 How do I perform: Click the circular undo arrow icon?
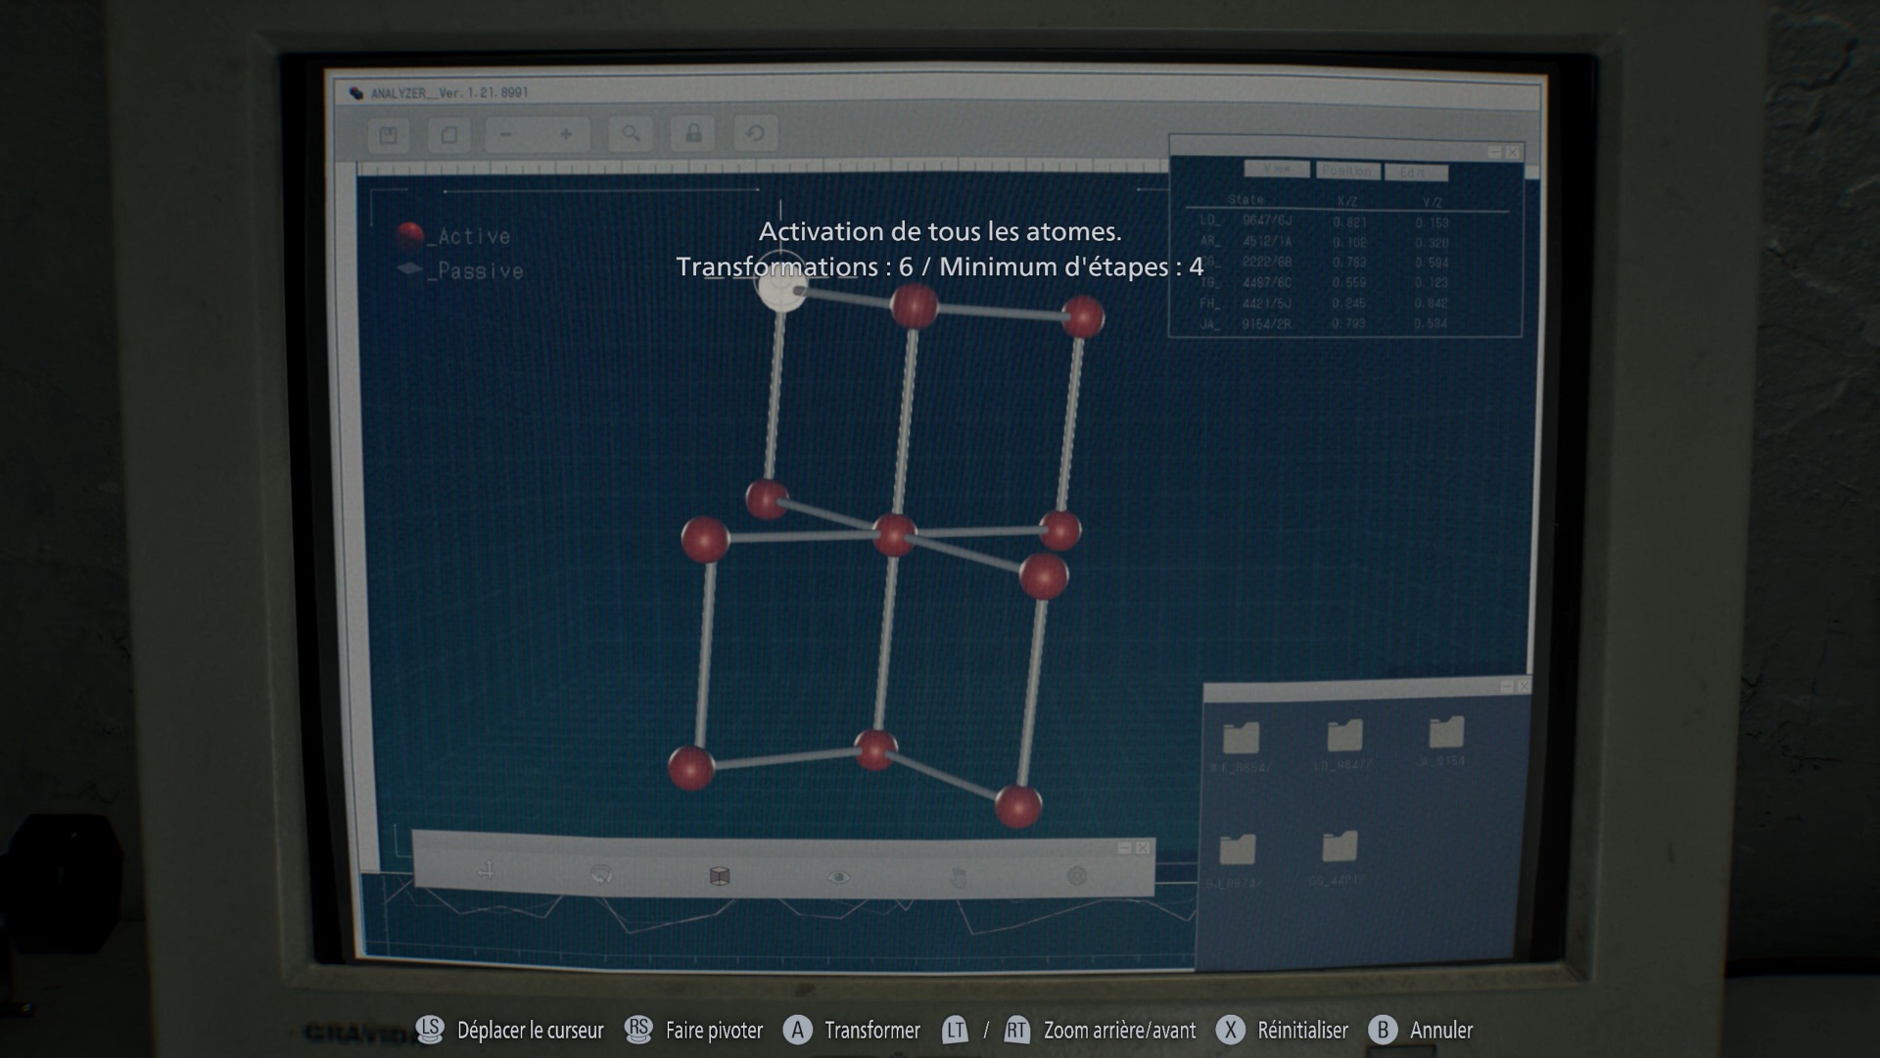(755, 133)
